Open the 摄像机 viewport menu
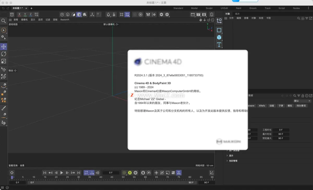The width and height of the screenshot is (313, 190). pos(24,19)
